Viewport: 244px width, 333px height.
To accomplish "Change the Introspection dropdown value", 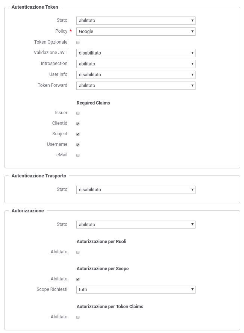I will pos(136,64).
